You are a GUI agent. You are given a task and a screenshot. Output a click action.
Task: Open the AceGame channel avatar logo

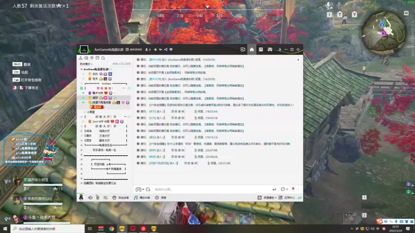(84, 49)
